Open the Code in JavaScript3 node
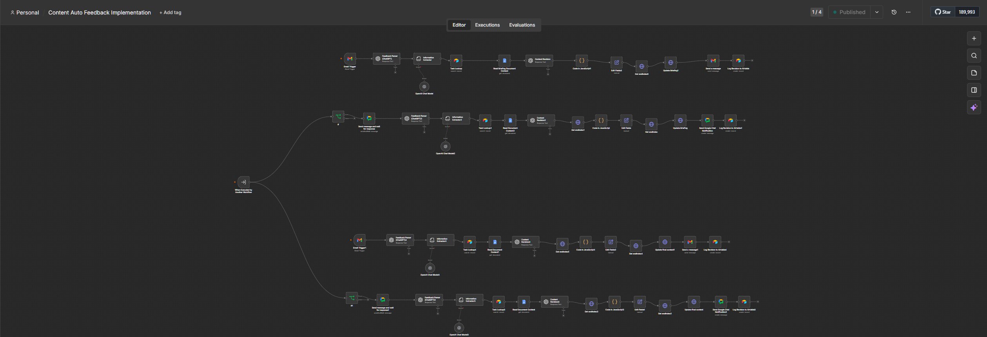987x337 pixels. [615, 302]
